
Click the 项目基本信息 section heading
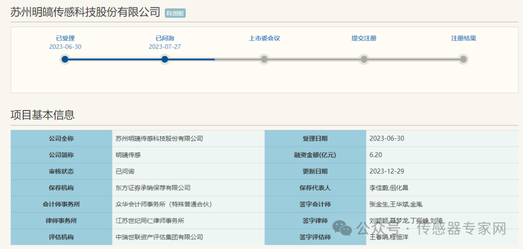click(x=43, y=115)
